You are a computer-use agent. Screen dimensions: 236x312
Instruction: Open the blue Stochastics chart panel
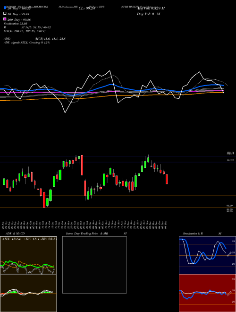pos(207,255)
